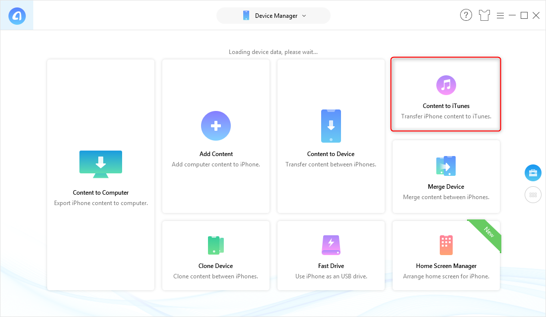
Task: Open the skin shirt icon
Action: pos(484,15)
